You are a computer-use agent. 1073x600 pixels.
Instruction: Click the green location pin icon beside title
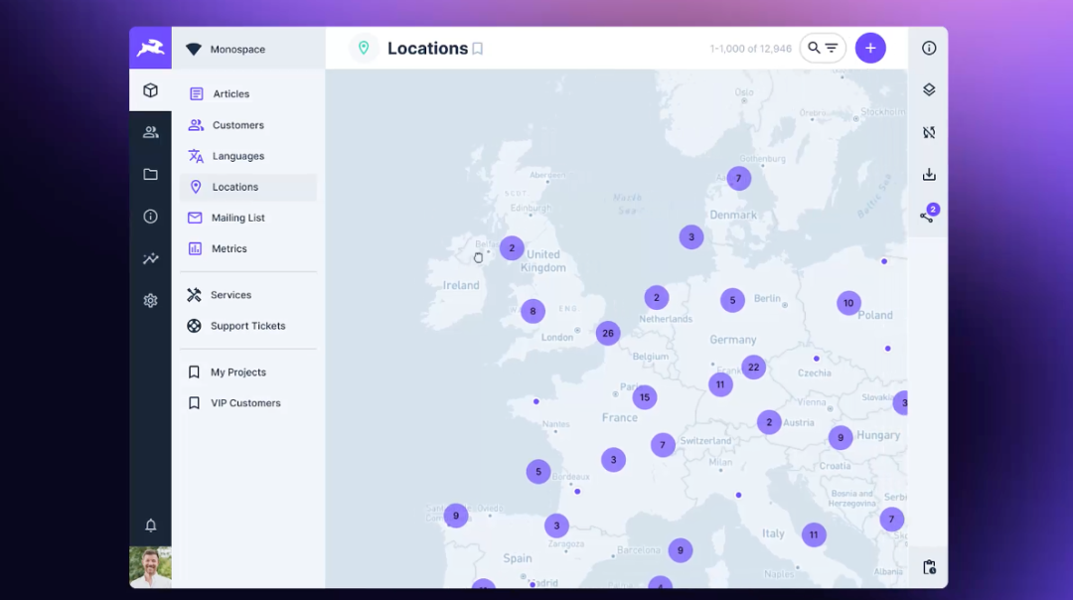(x=364, y=48)
